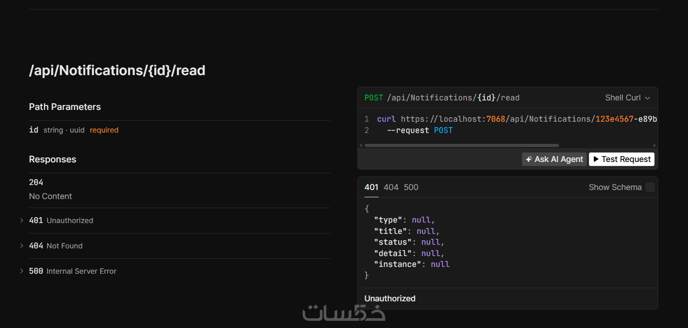Click the 500 Internal Server Error row text
The height and width of the screenshot is (328, 688).
73,271
